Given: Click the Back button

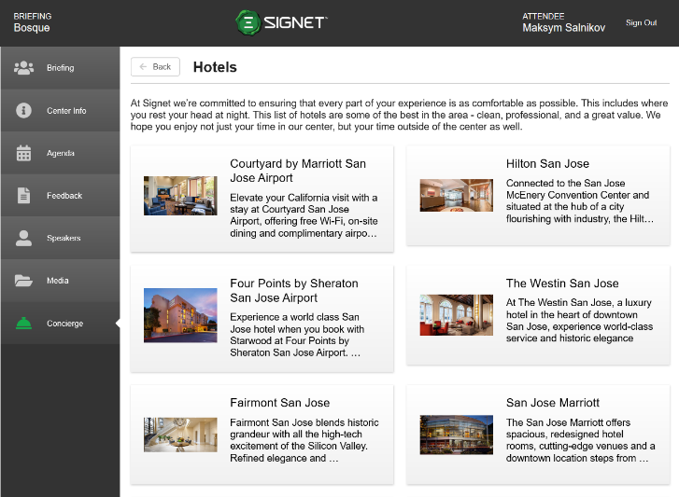Looking at the screenshot, I should (x=155, y=66).
